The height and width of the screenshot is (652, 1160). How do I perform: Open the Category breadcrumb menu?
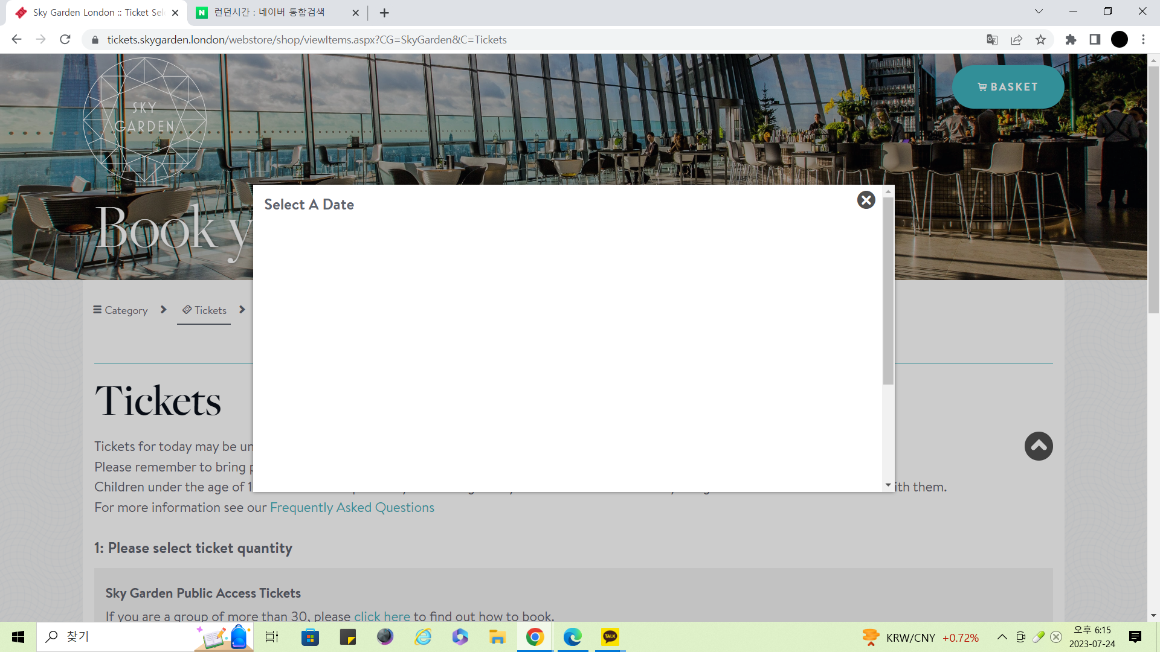click(120, 310)
